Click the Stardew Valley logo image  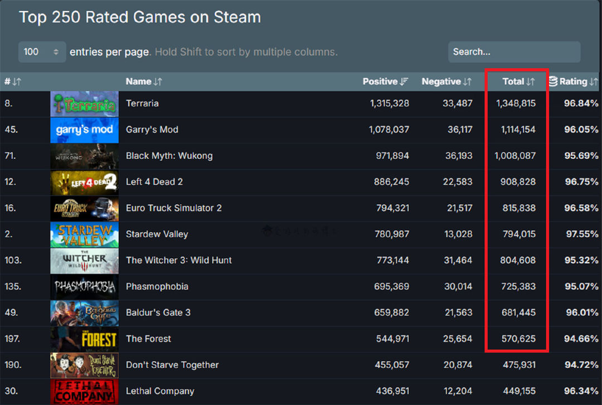point(84,234)
